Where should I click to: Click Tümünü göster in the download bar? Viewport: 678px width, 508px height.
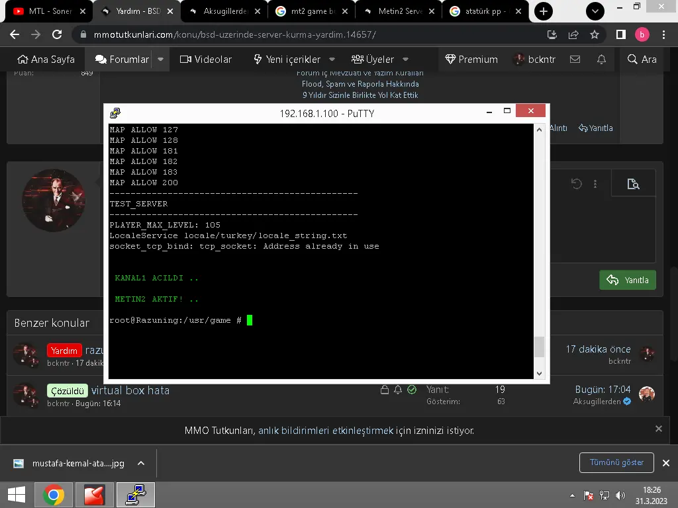tap(616, 463)
